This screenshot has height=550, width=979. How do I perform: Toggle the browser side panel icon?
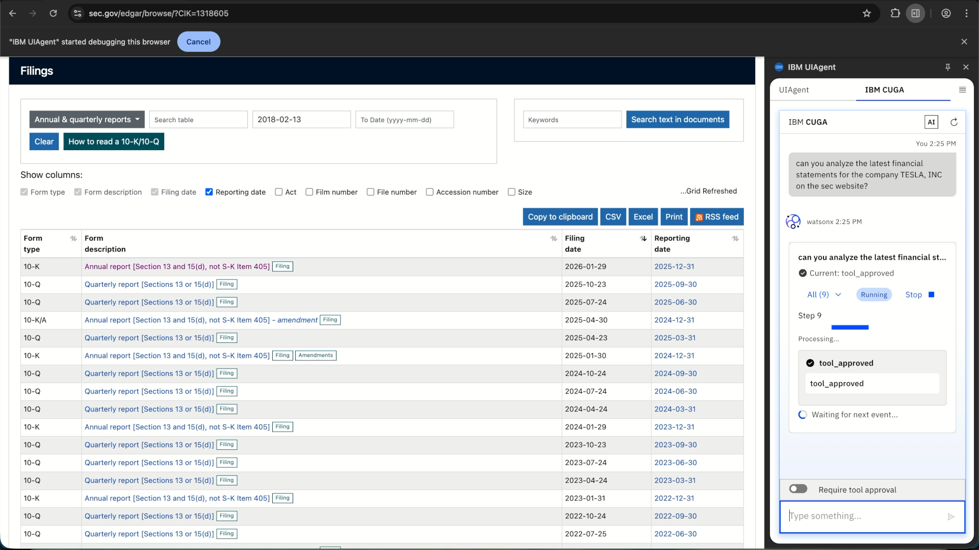coord(916,13)
